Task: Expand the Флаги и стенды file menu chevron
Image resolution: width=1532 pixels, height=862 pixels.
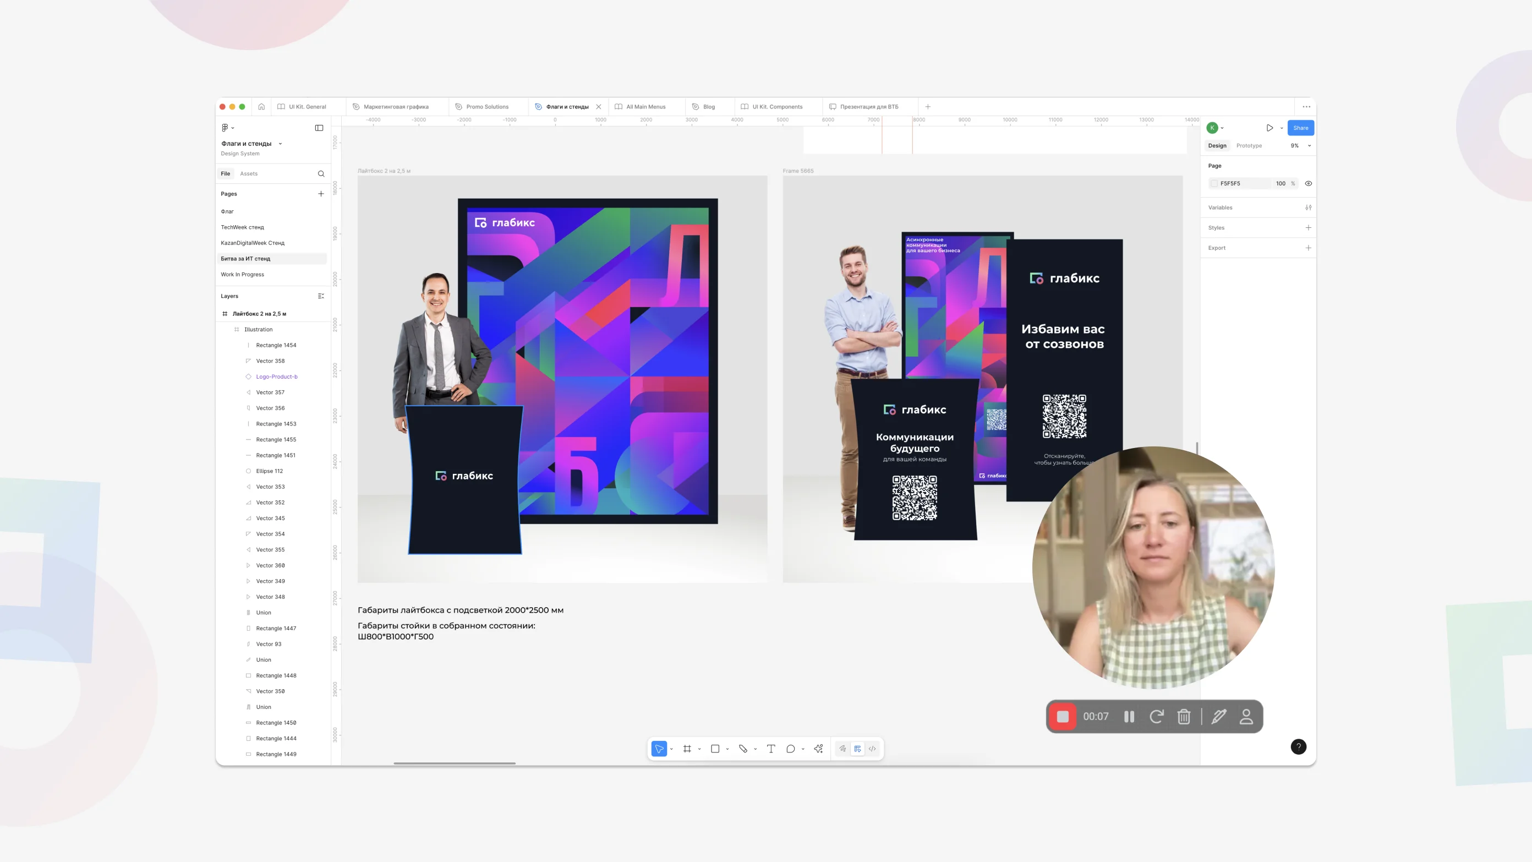Action: [x=280, y=144]
